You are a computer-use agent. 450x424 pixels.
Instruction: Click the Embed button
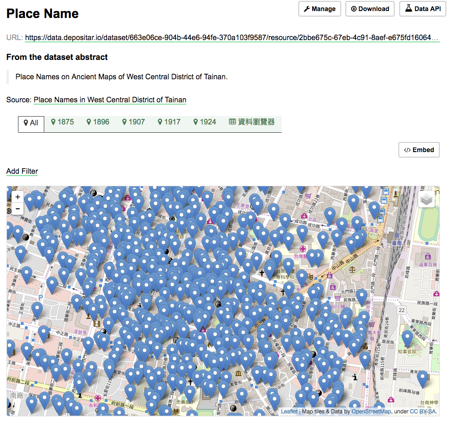point(419,150)
